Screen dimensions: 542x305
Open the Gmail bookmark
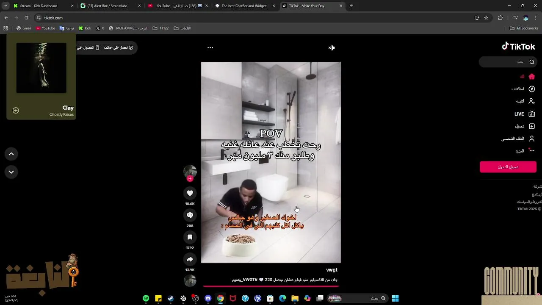(24, 28)
